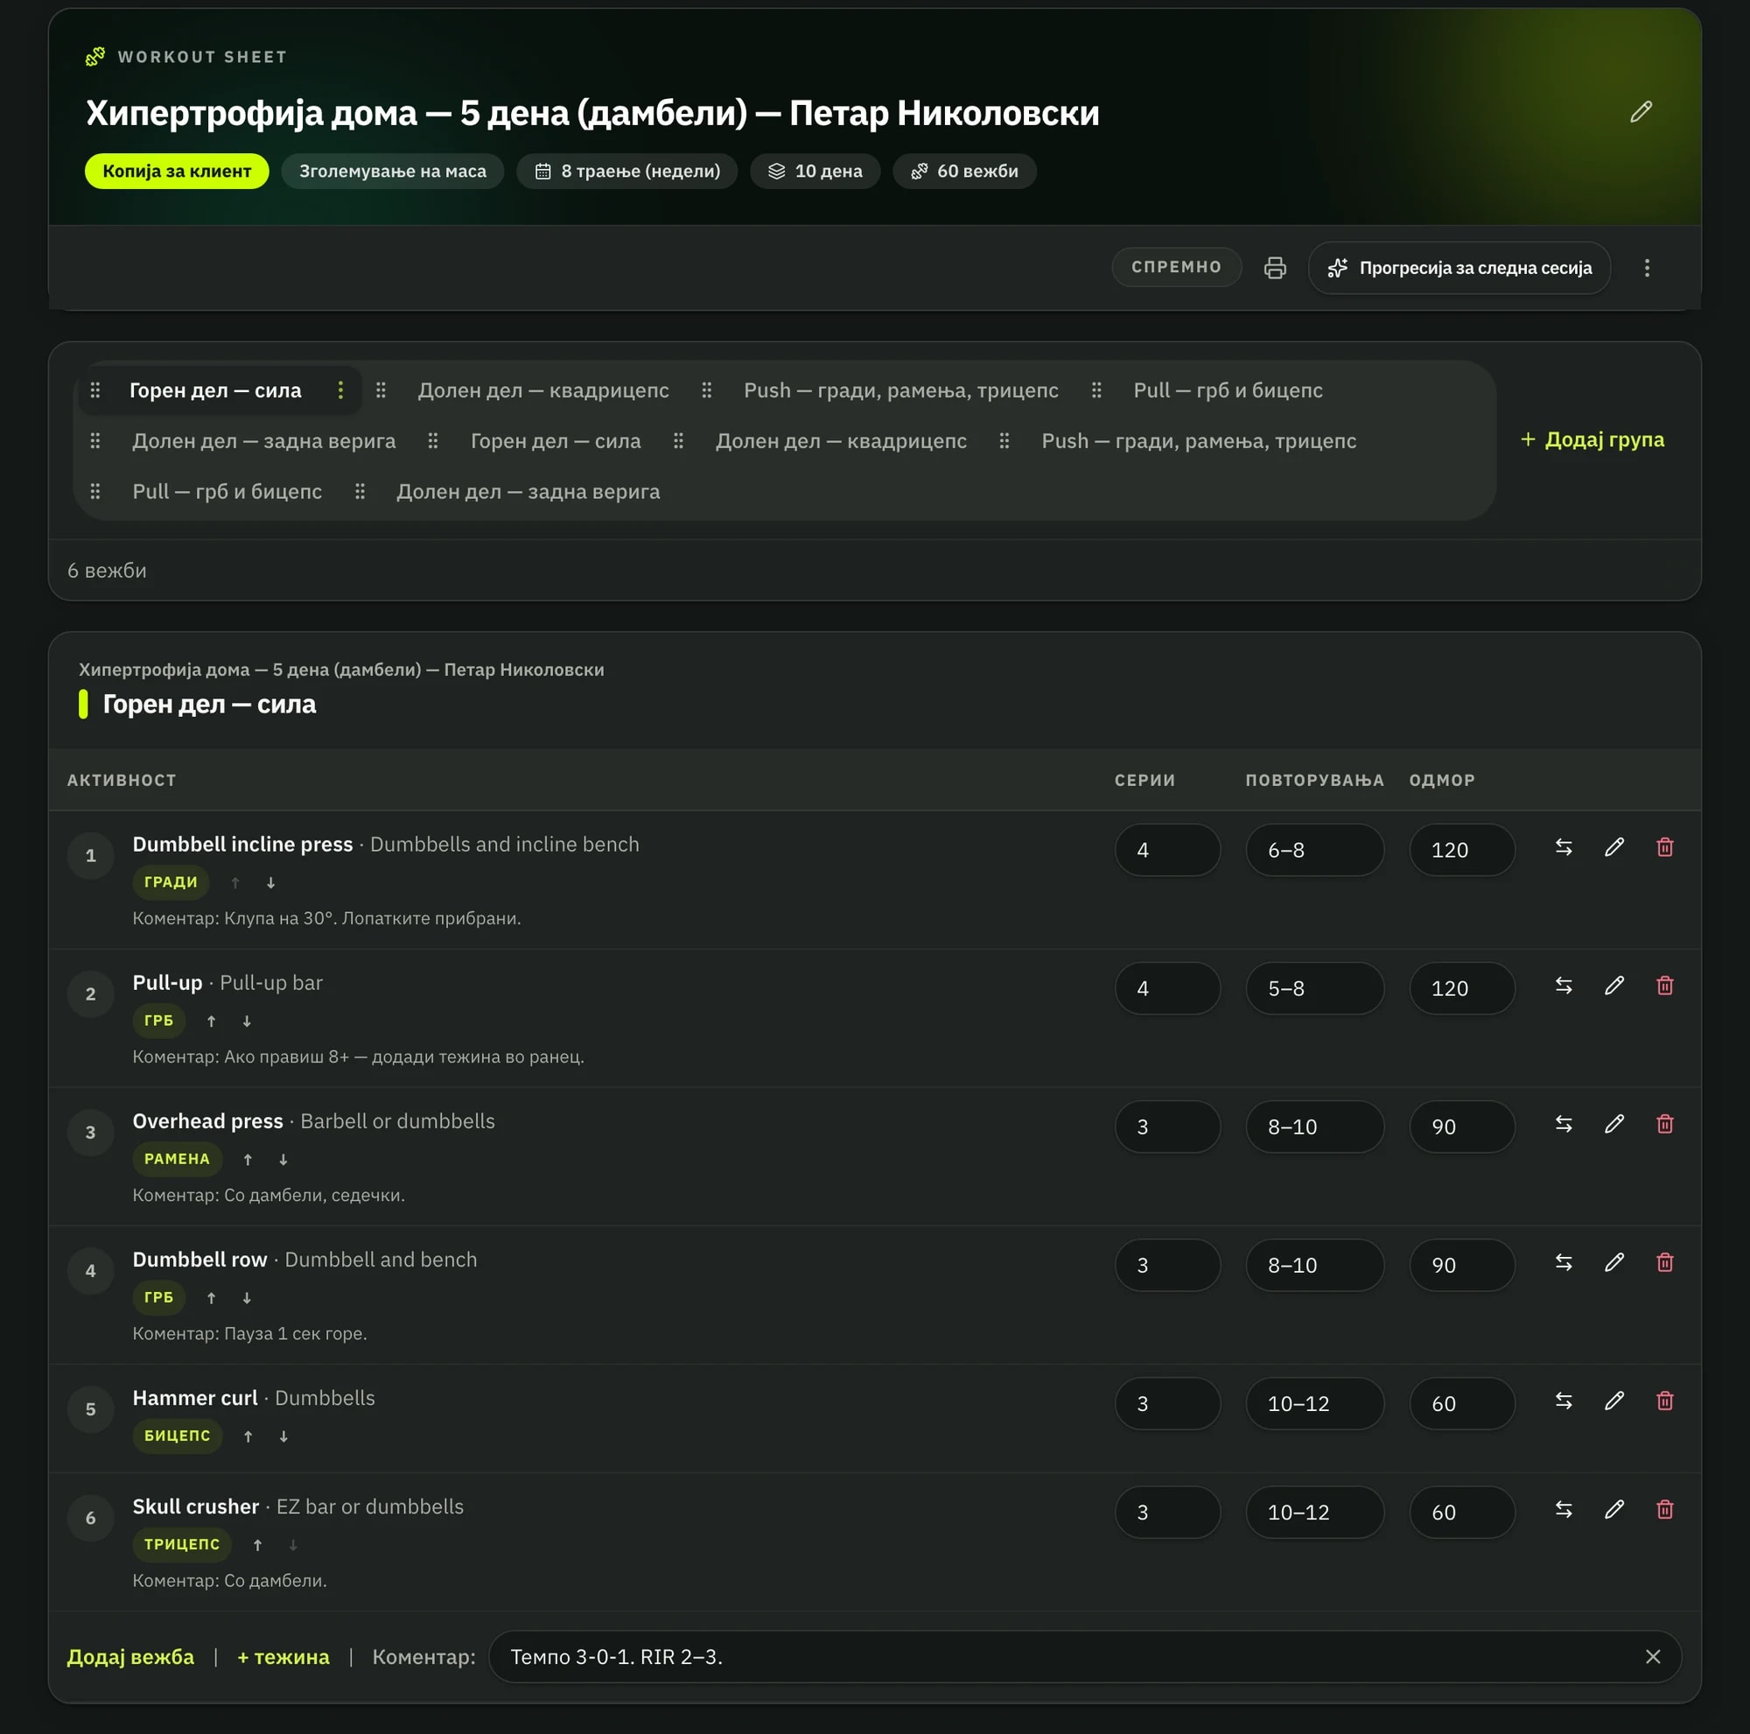Click + тежина link
The width and height of the screenshot is (1750, 1734).
(x=283, y=1657)
